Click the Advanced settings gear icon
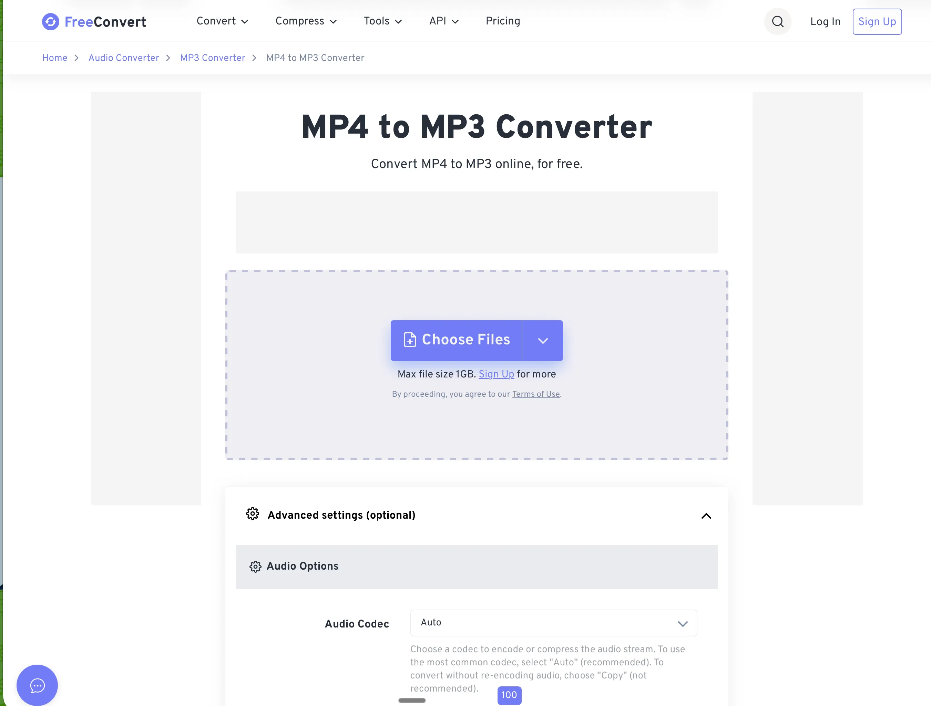 (x=253, y=514)
